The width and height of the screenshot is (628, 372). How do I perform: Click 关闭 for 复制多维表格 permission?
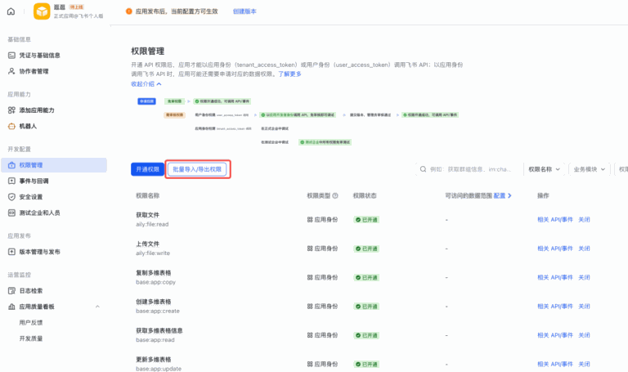coord(584,277)
